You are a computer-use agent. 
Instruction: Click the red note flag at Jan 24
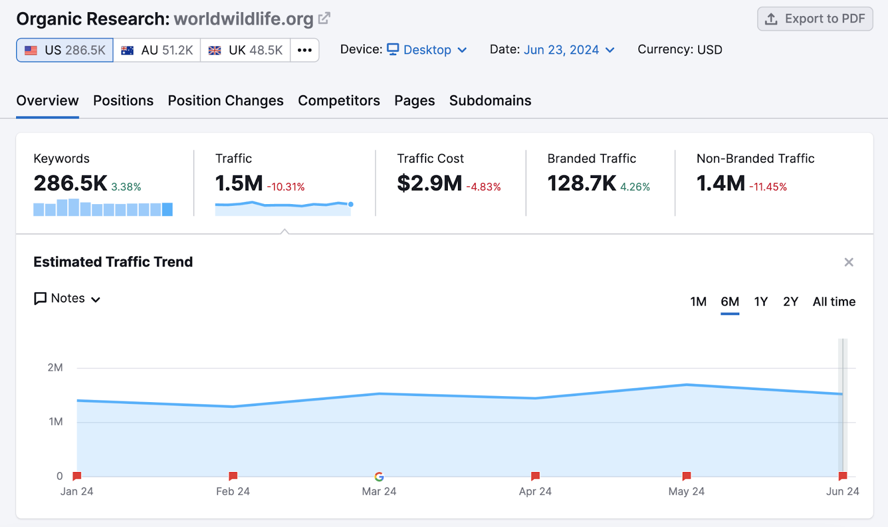pyautogui.click(x=77, y=476)
